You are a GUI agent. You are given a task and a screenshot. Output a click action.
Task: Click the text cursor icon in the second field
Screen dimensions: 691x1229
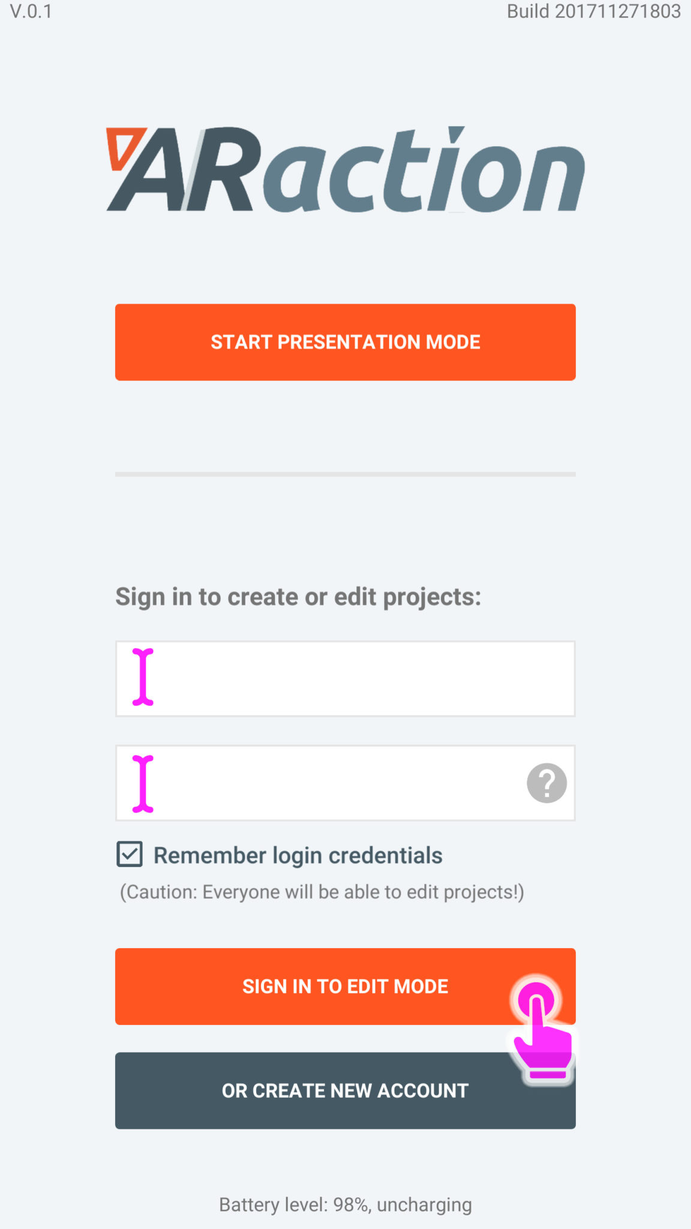[143, 784]
